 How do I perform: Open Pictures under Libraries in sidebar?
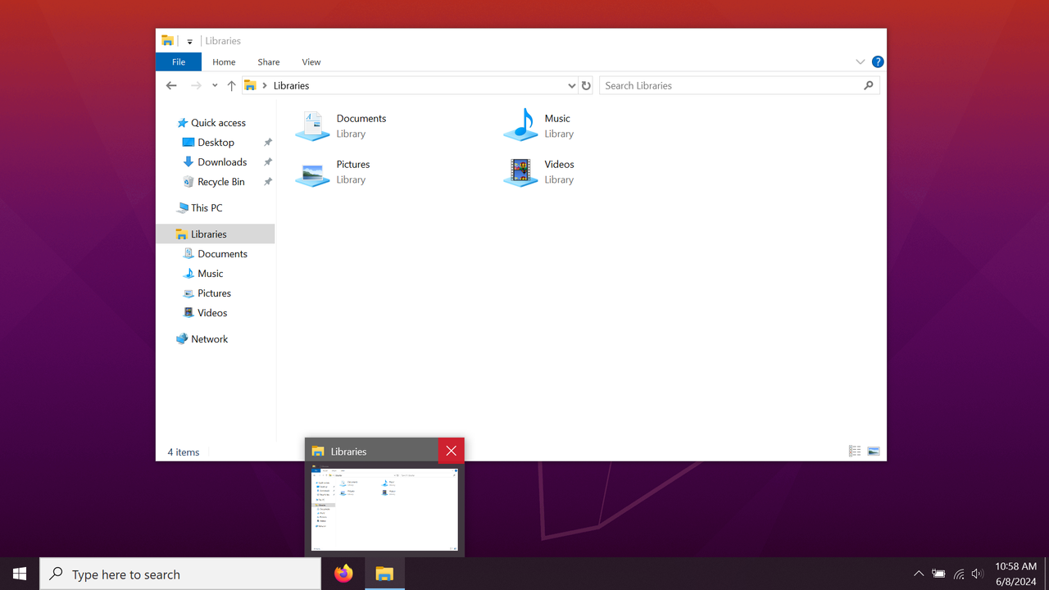coord(214,293)
